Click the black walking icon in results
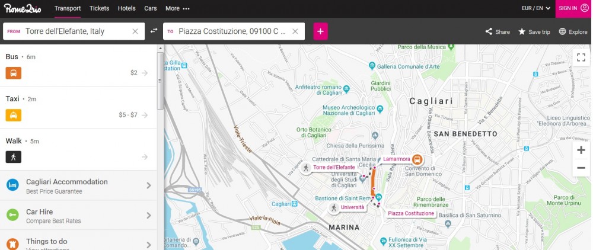Viewport: 593px width, 250px height. (14, 157)
